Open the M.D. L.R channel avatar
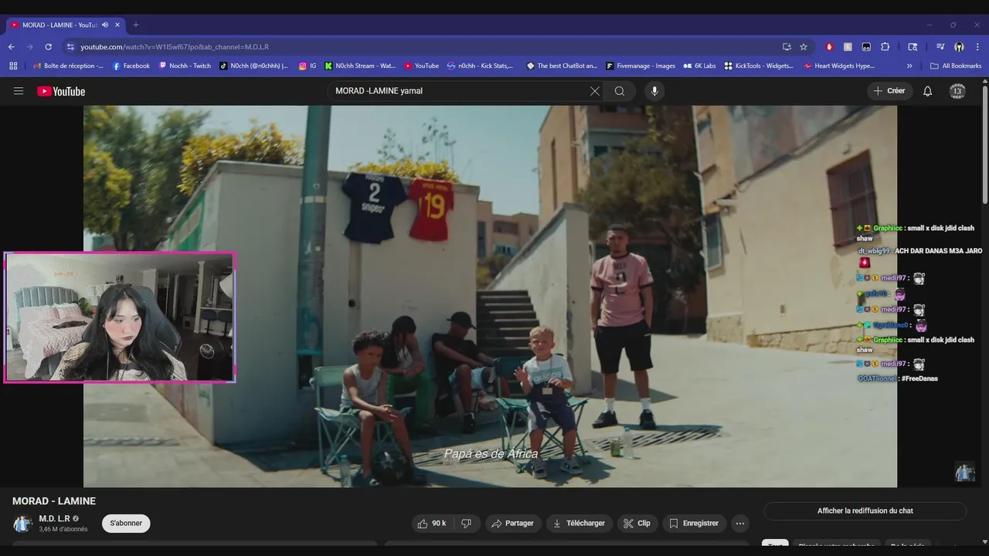Image resolution: width=989 pixels, height=556 pixels. coord(22,524)
